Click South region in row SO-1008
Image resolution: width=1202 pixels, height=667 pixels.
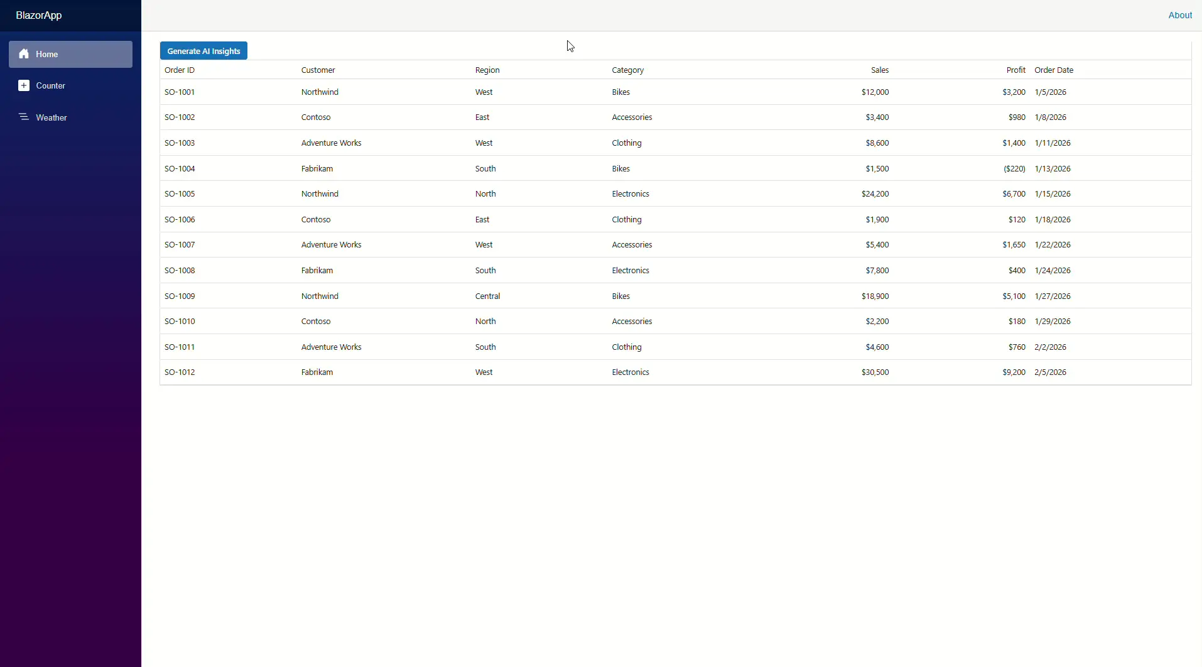(x=485, y=271)
